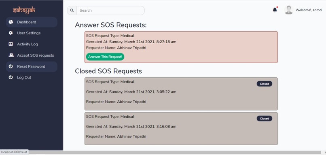Image resolution: width=326 pixels, height=155 pixels.
Task: Click SOS Request Type in the 3:16:08 am card
Action: pos(110,117)
